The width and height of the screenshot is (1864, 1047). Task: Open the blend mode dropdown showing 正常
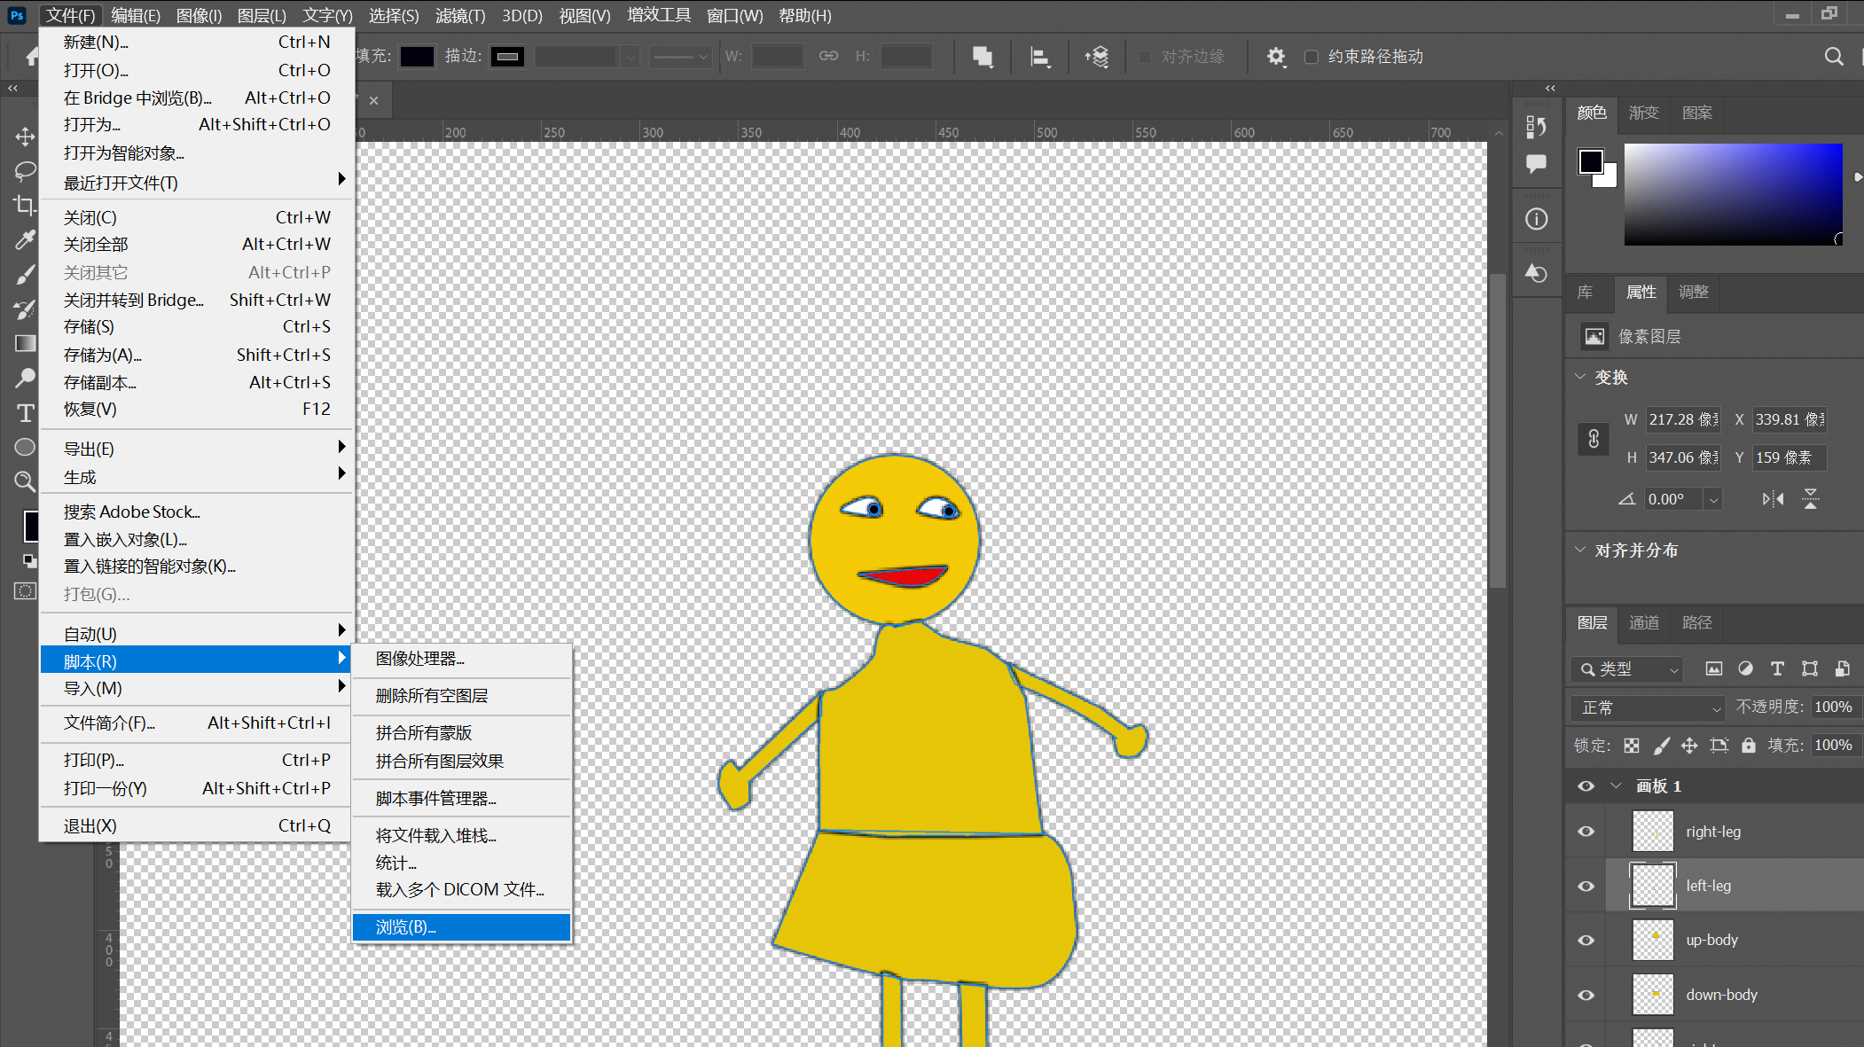(1649, 707)
